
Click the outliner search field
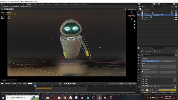157,7
